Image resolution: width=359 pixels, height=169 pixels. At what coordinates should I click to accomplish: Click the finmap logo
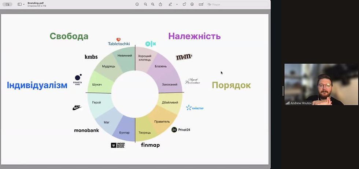(x=151, y=145)
